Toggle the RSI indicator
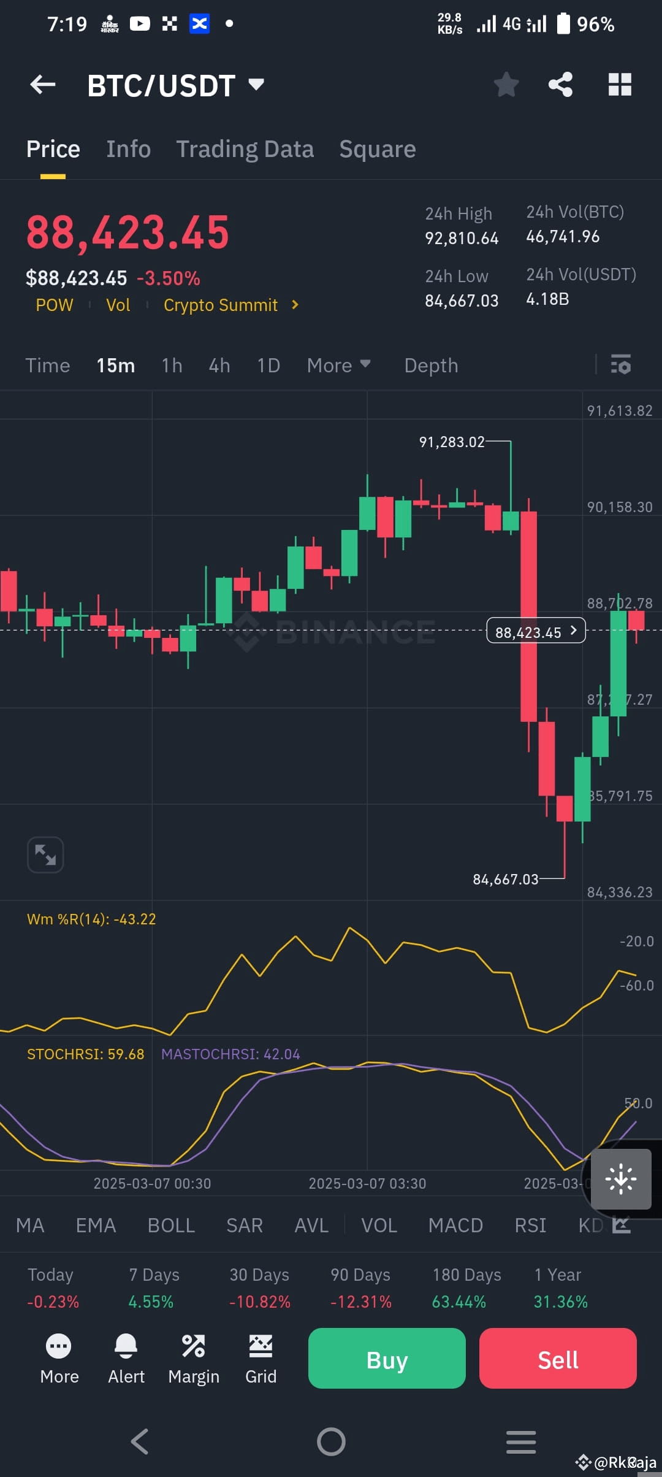Image resolution: width=662 pixels, height=1477 pixels. pyautogui.click(x=530, y=1225)
